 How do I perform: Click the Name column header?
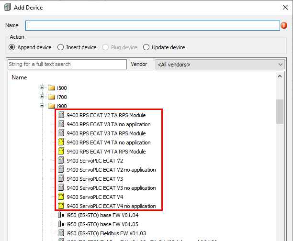coord(19,77)
